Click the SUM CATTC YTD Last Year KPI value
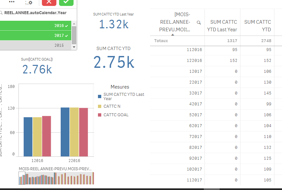The image size is (282, 190). click(114, 24)
